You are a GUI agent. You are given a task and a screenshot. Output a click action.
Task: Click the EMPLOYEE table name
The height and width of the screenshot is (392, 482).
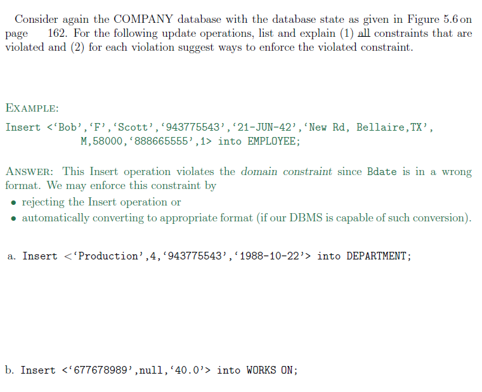click(x=272, y=141)
